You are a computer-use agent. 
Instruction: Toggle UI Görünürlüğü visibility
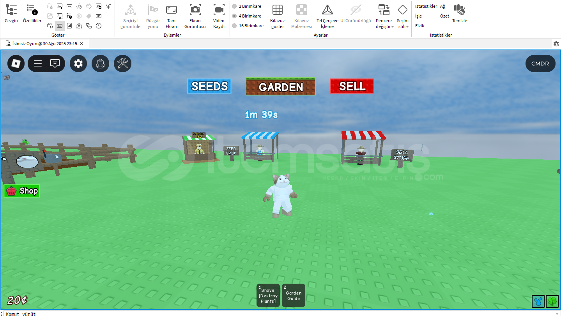(356, 14)
